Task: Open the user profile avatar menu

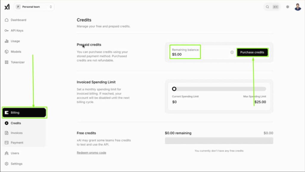Action: click(298, 7)
